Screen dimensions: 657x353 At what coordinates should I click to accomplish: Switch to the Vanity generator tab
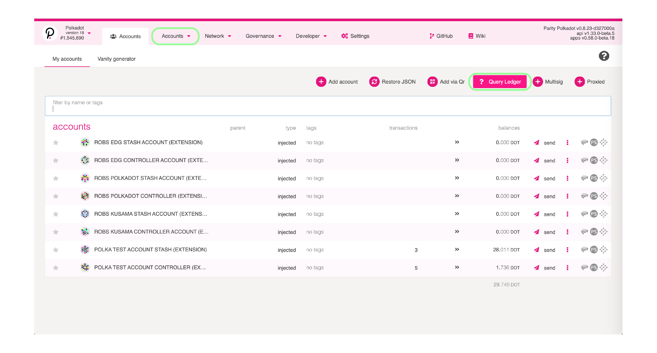pos(116,59)
